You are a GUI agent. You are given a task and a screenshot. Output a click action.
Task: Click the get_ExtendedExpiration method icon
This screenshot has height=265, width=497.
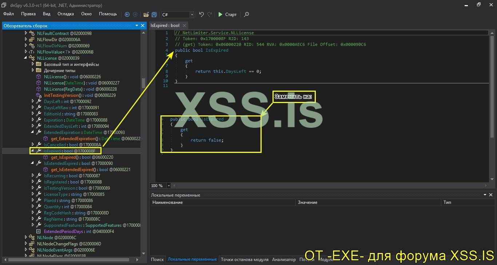(x=45, y=138)
